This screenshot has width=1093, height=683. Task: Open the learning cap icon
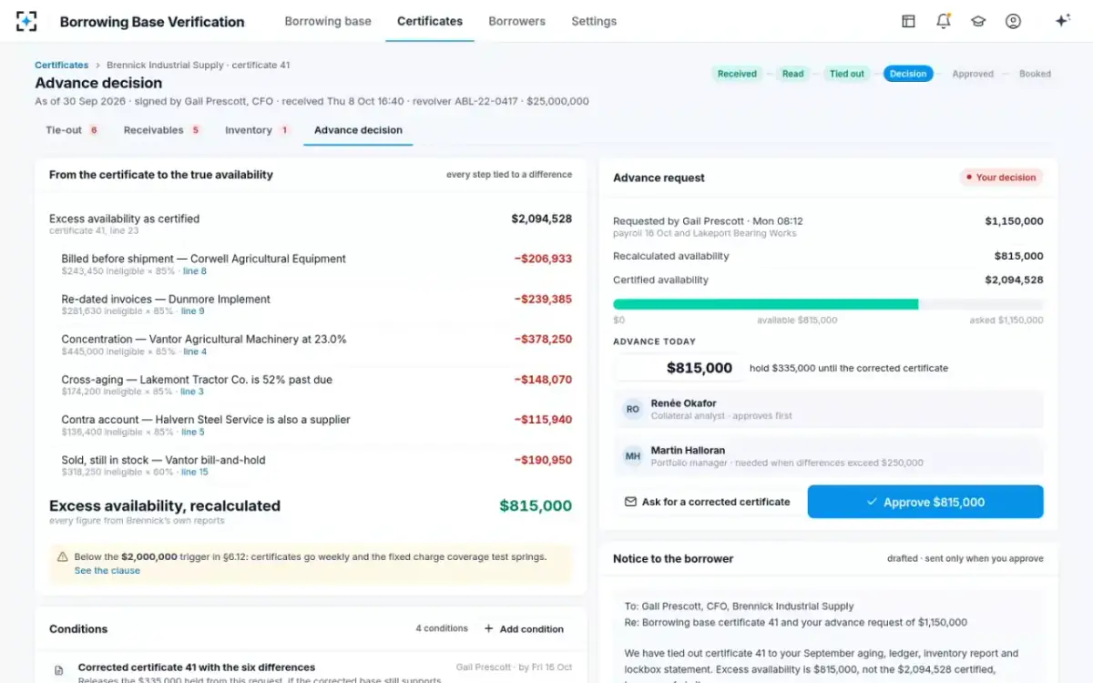978,21
